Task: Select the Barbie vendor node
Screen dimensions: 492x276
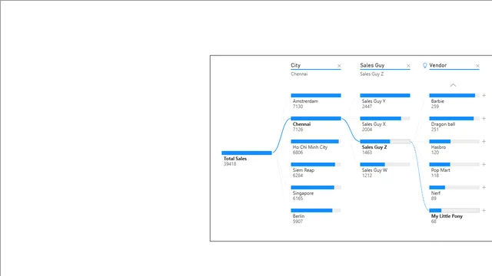Action: coord(454,95)
